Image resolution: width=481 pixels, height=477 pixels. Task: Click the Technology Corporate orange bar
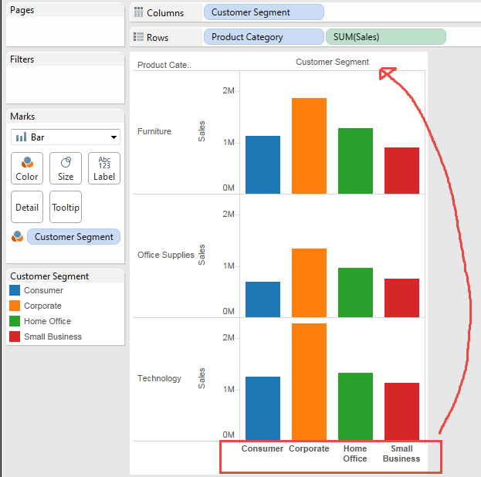[309, 382]
